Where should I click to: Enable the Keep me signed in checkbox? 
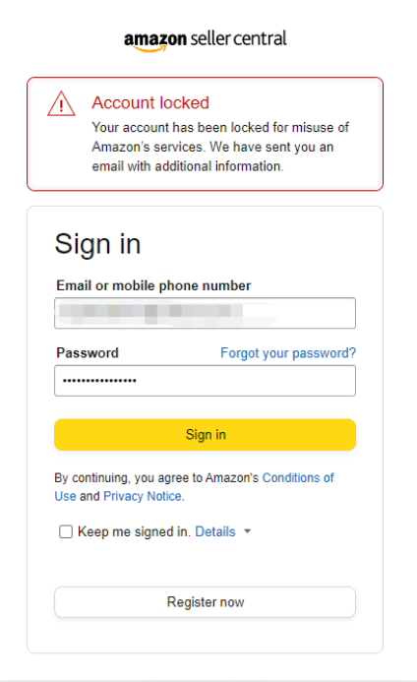pos(66,531)
